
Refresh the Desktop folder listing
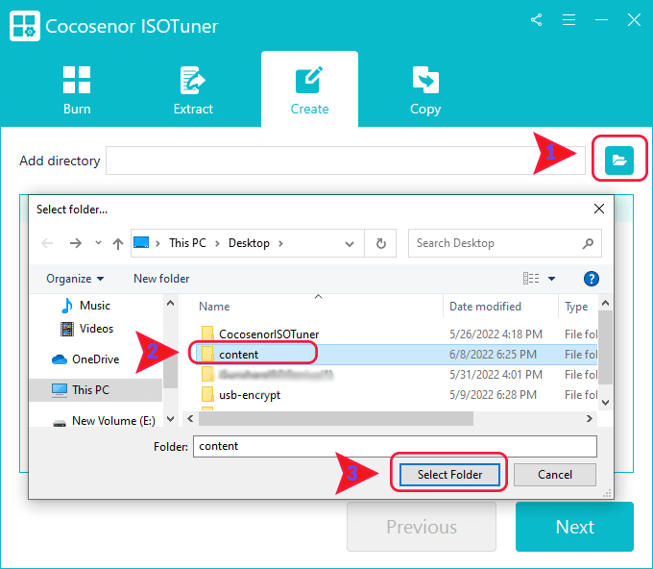(x=380, y=243)
